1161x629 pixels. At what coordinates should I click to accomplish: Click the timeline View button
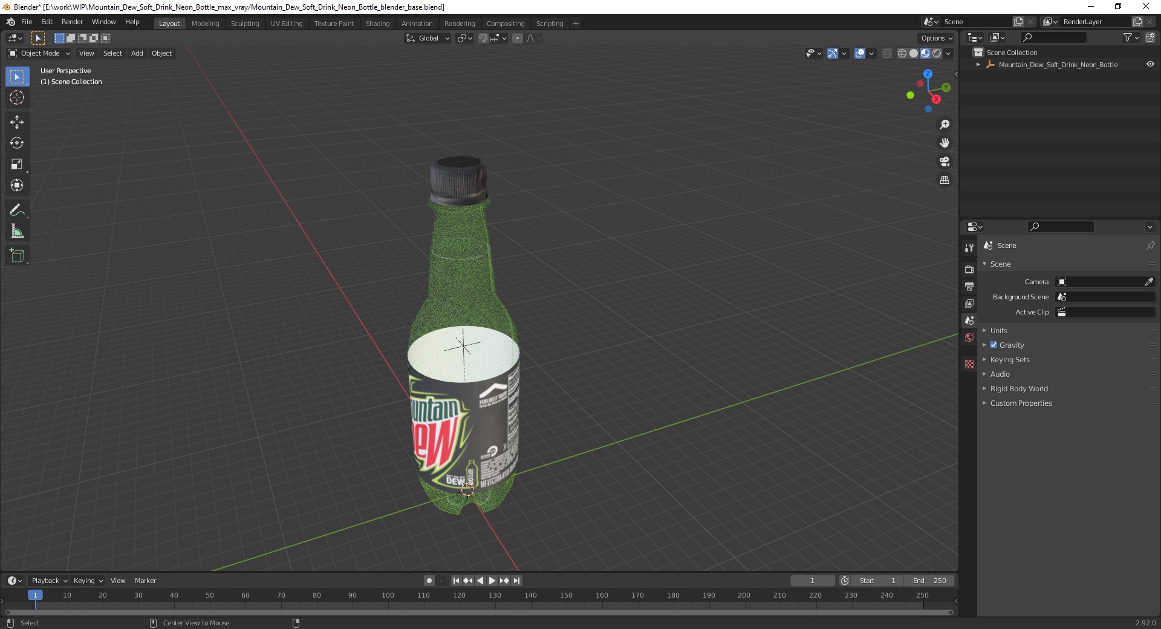click(118, 581)
